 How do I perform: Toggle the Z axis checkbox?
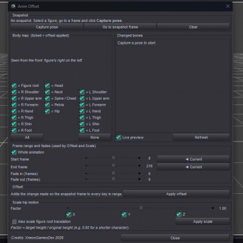(179, 214)
